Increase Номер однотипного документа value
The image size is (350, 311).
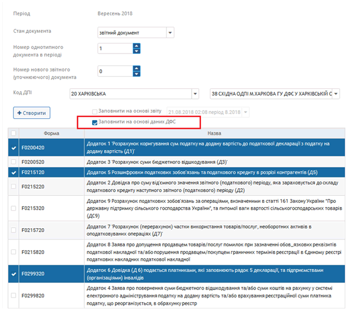coord(136,46)
